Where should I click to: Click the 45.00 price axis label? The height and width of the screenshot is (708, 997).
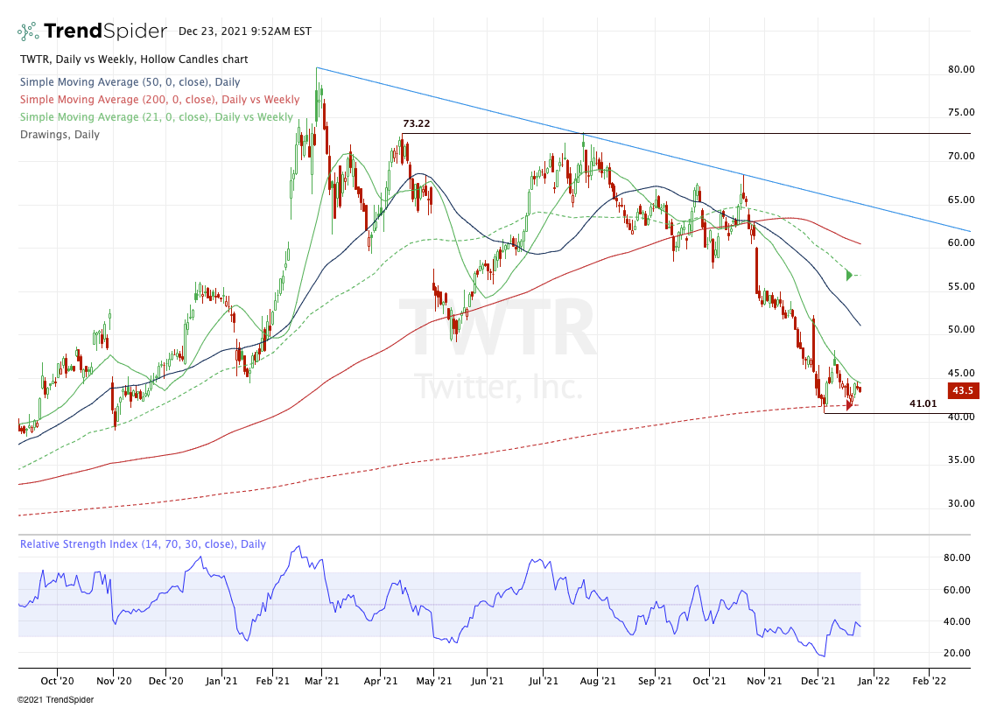(961, 373)
